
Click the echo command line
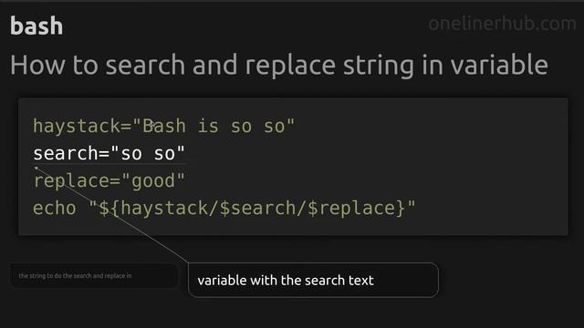(x=224, y=209)
